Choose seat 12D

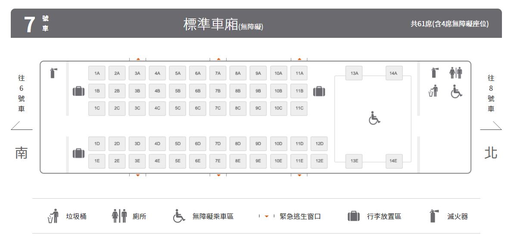point(319,144)
